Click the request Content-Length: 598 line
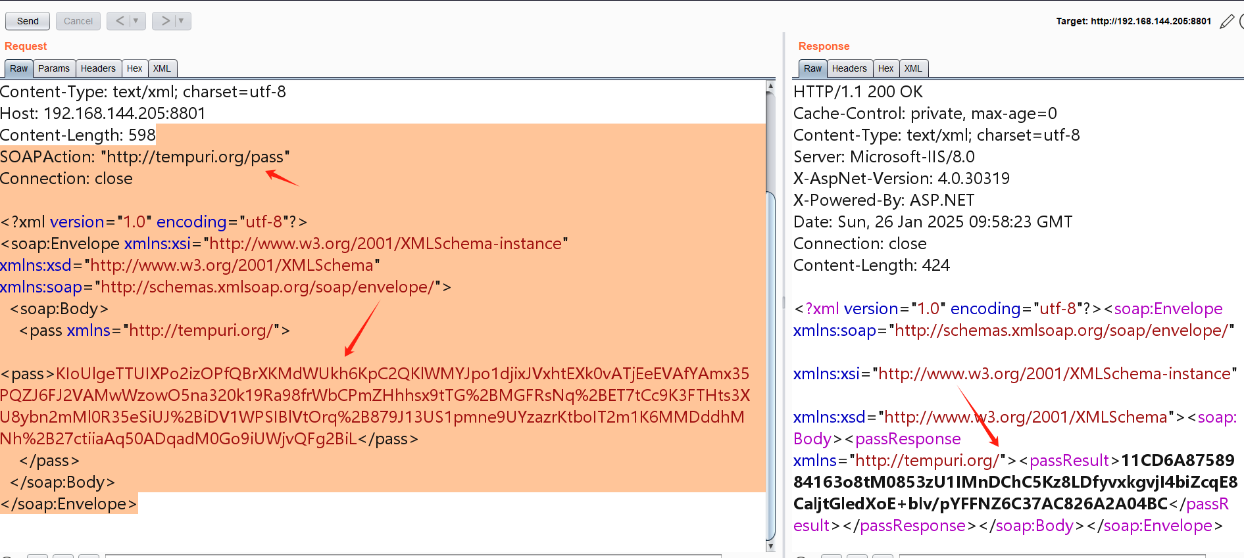Viewport: 1244px width, 558px height. (x=78, y=135)
